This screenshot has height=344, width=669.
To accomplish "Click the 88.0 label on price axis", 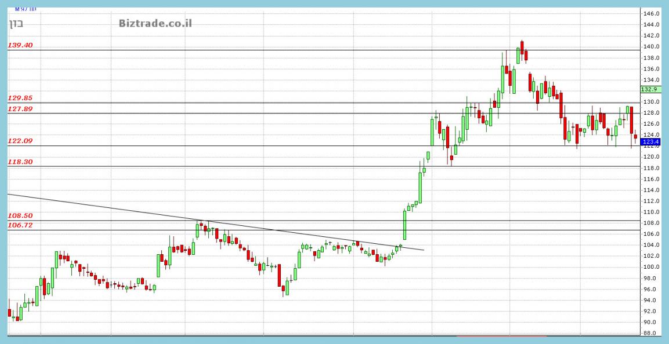I will coord(653,333).
